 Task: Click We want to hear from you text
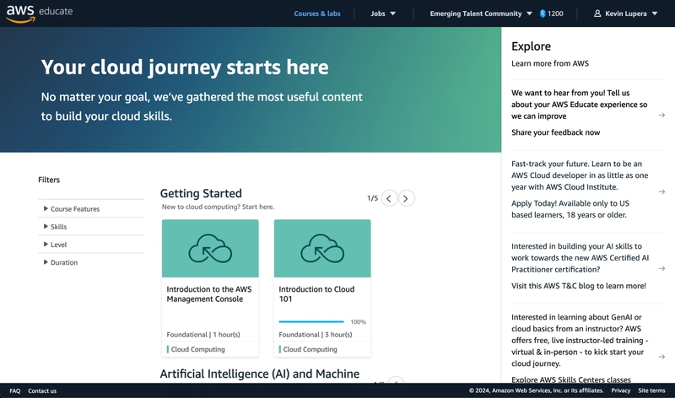pos(580,104)
